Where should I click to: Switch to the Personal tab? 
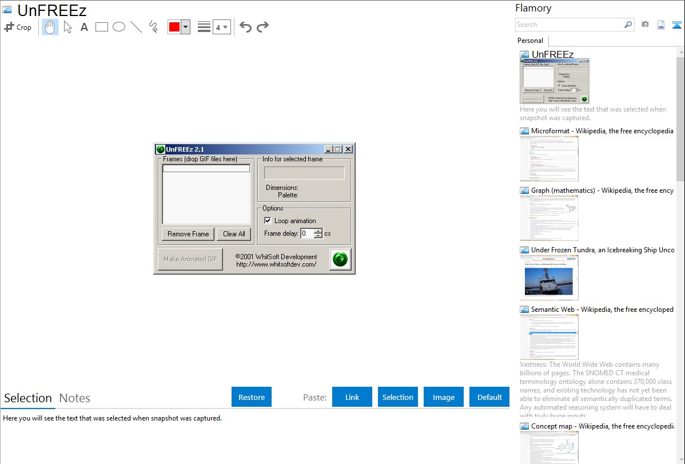pos(531,41)
